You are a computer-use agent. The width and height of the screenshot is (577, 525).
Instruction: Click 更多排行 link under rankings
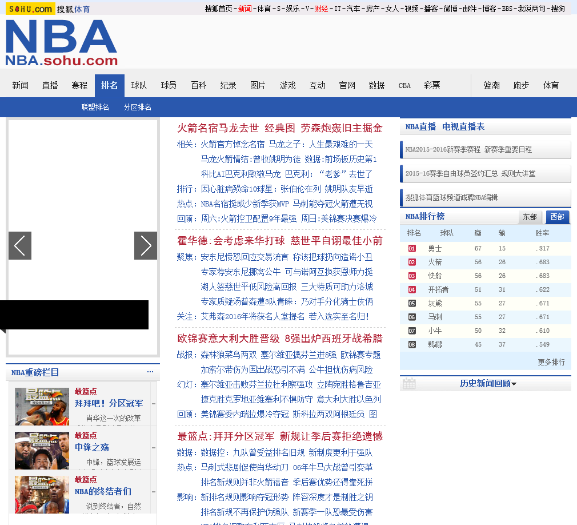tap(551, 362)
